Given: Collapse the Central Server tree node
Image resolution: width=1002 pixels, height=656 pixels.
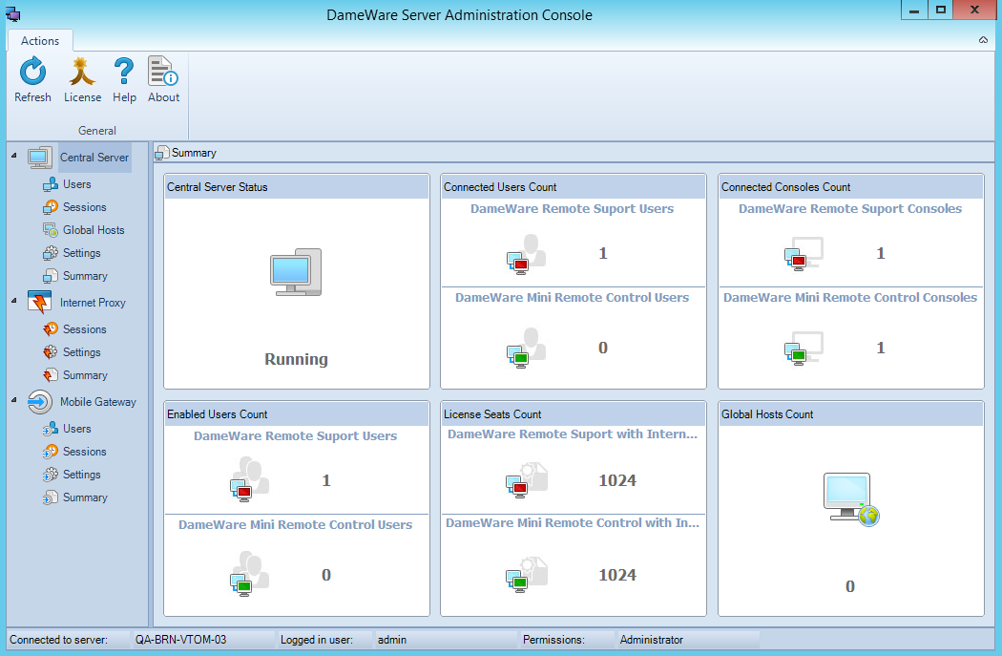Looking at the screenshot, I should (13, 156).
